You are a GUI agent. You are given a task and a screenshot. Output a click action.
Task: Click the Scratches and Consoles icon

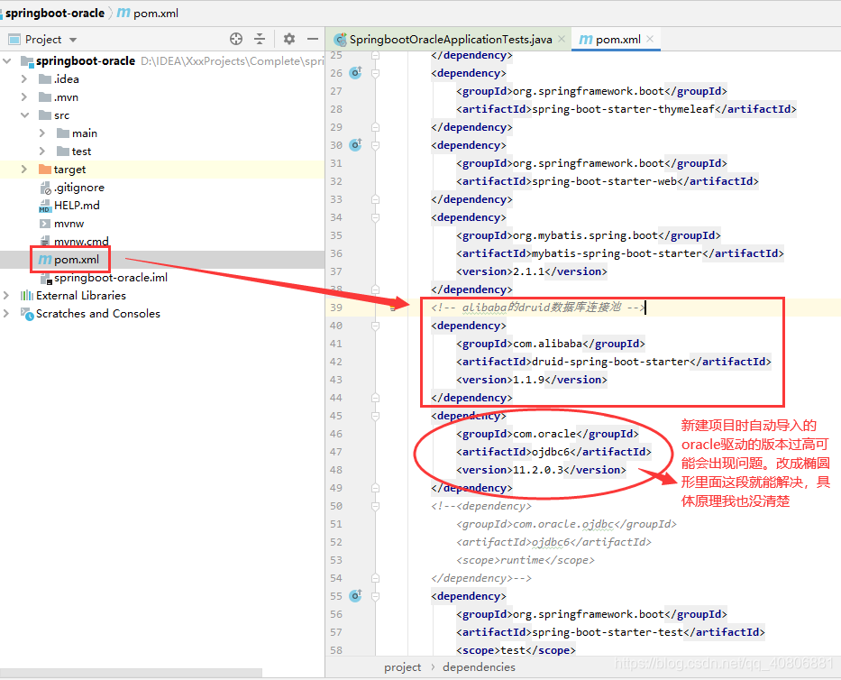click(x=27, y=314)
